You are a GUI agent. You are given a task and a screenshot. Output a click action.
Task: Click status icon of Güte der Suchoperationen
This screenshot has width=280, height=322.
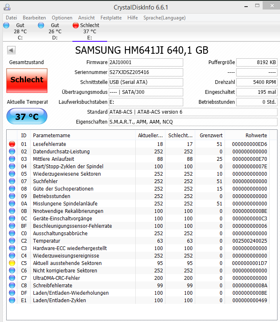(12, 188)
